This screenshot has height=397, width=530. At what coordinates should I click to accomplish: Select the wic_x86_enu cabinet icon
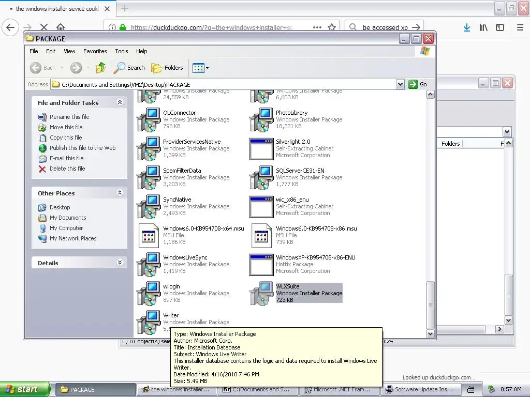(261, 207)
